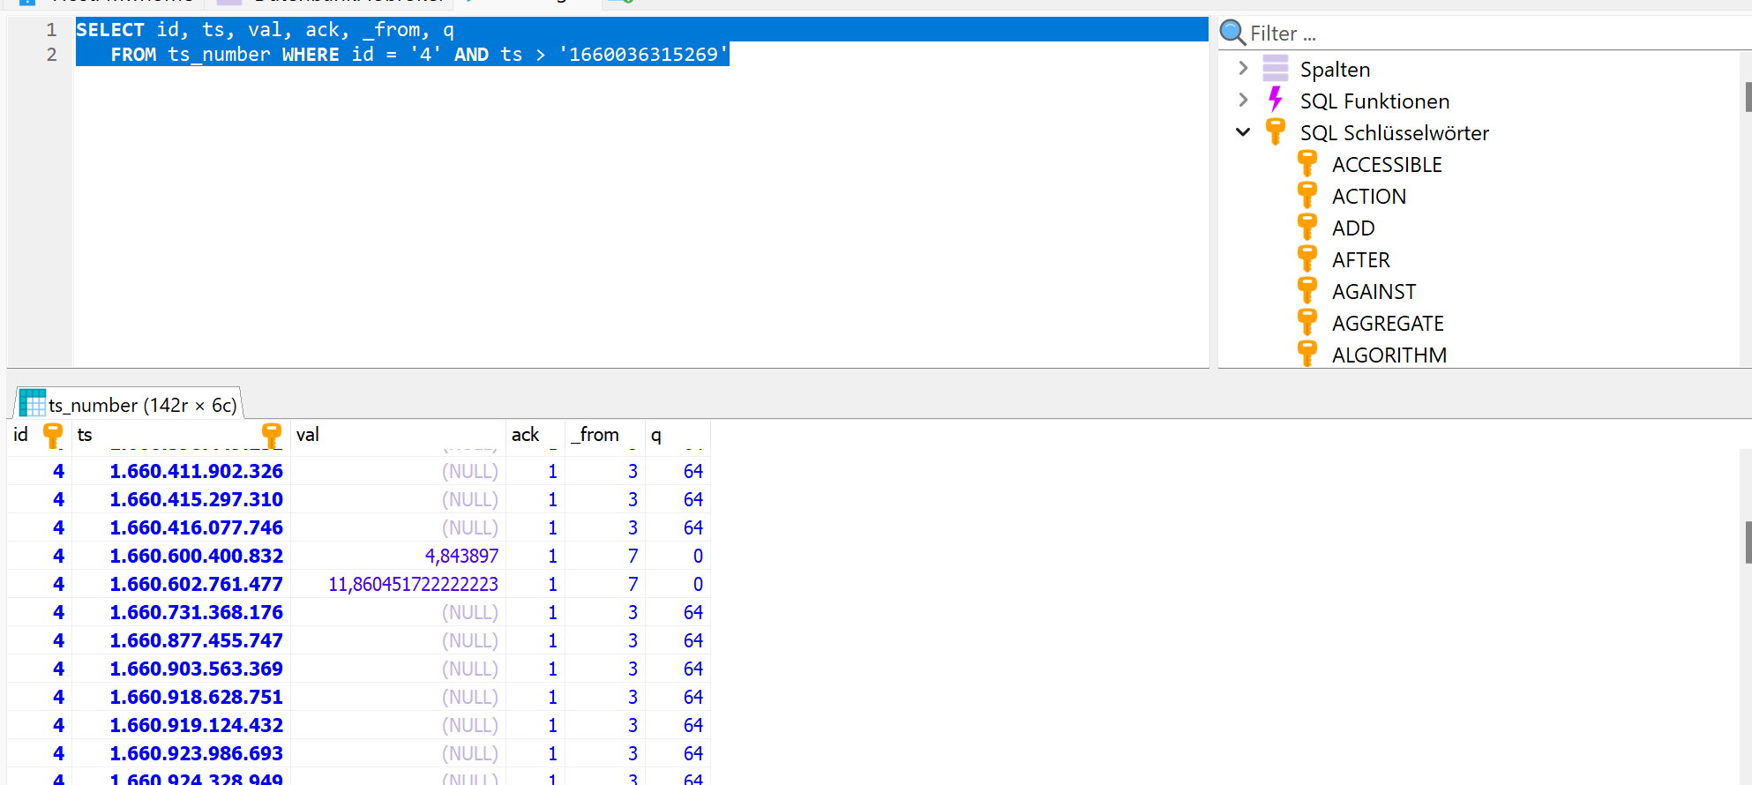Sort by the ack column header

(x=535, y=435)
